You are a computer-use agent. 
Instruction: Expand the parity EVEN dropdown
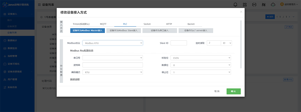[201, 58]
